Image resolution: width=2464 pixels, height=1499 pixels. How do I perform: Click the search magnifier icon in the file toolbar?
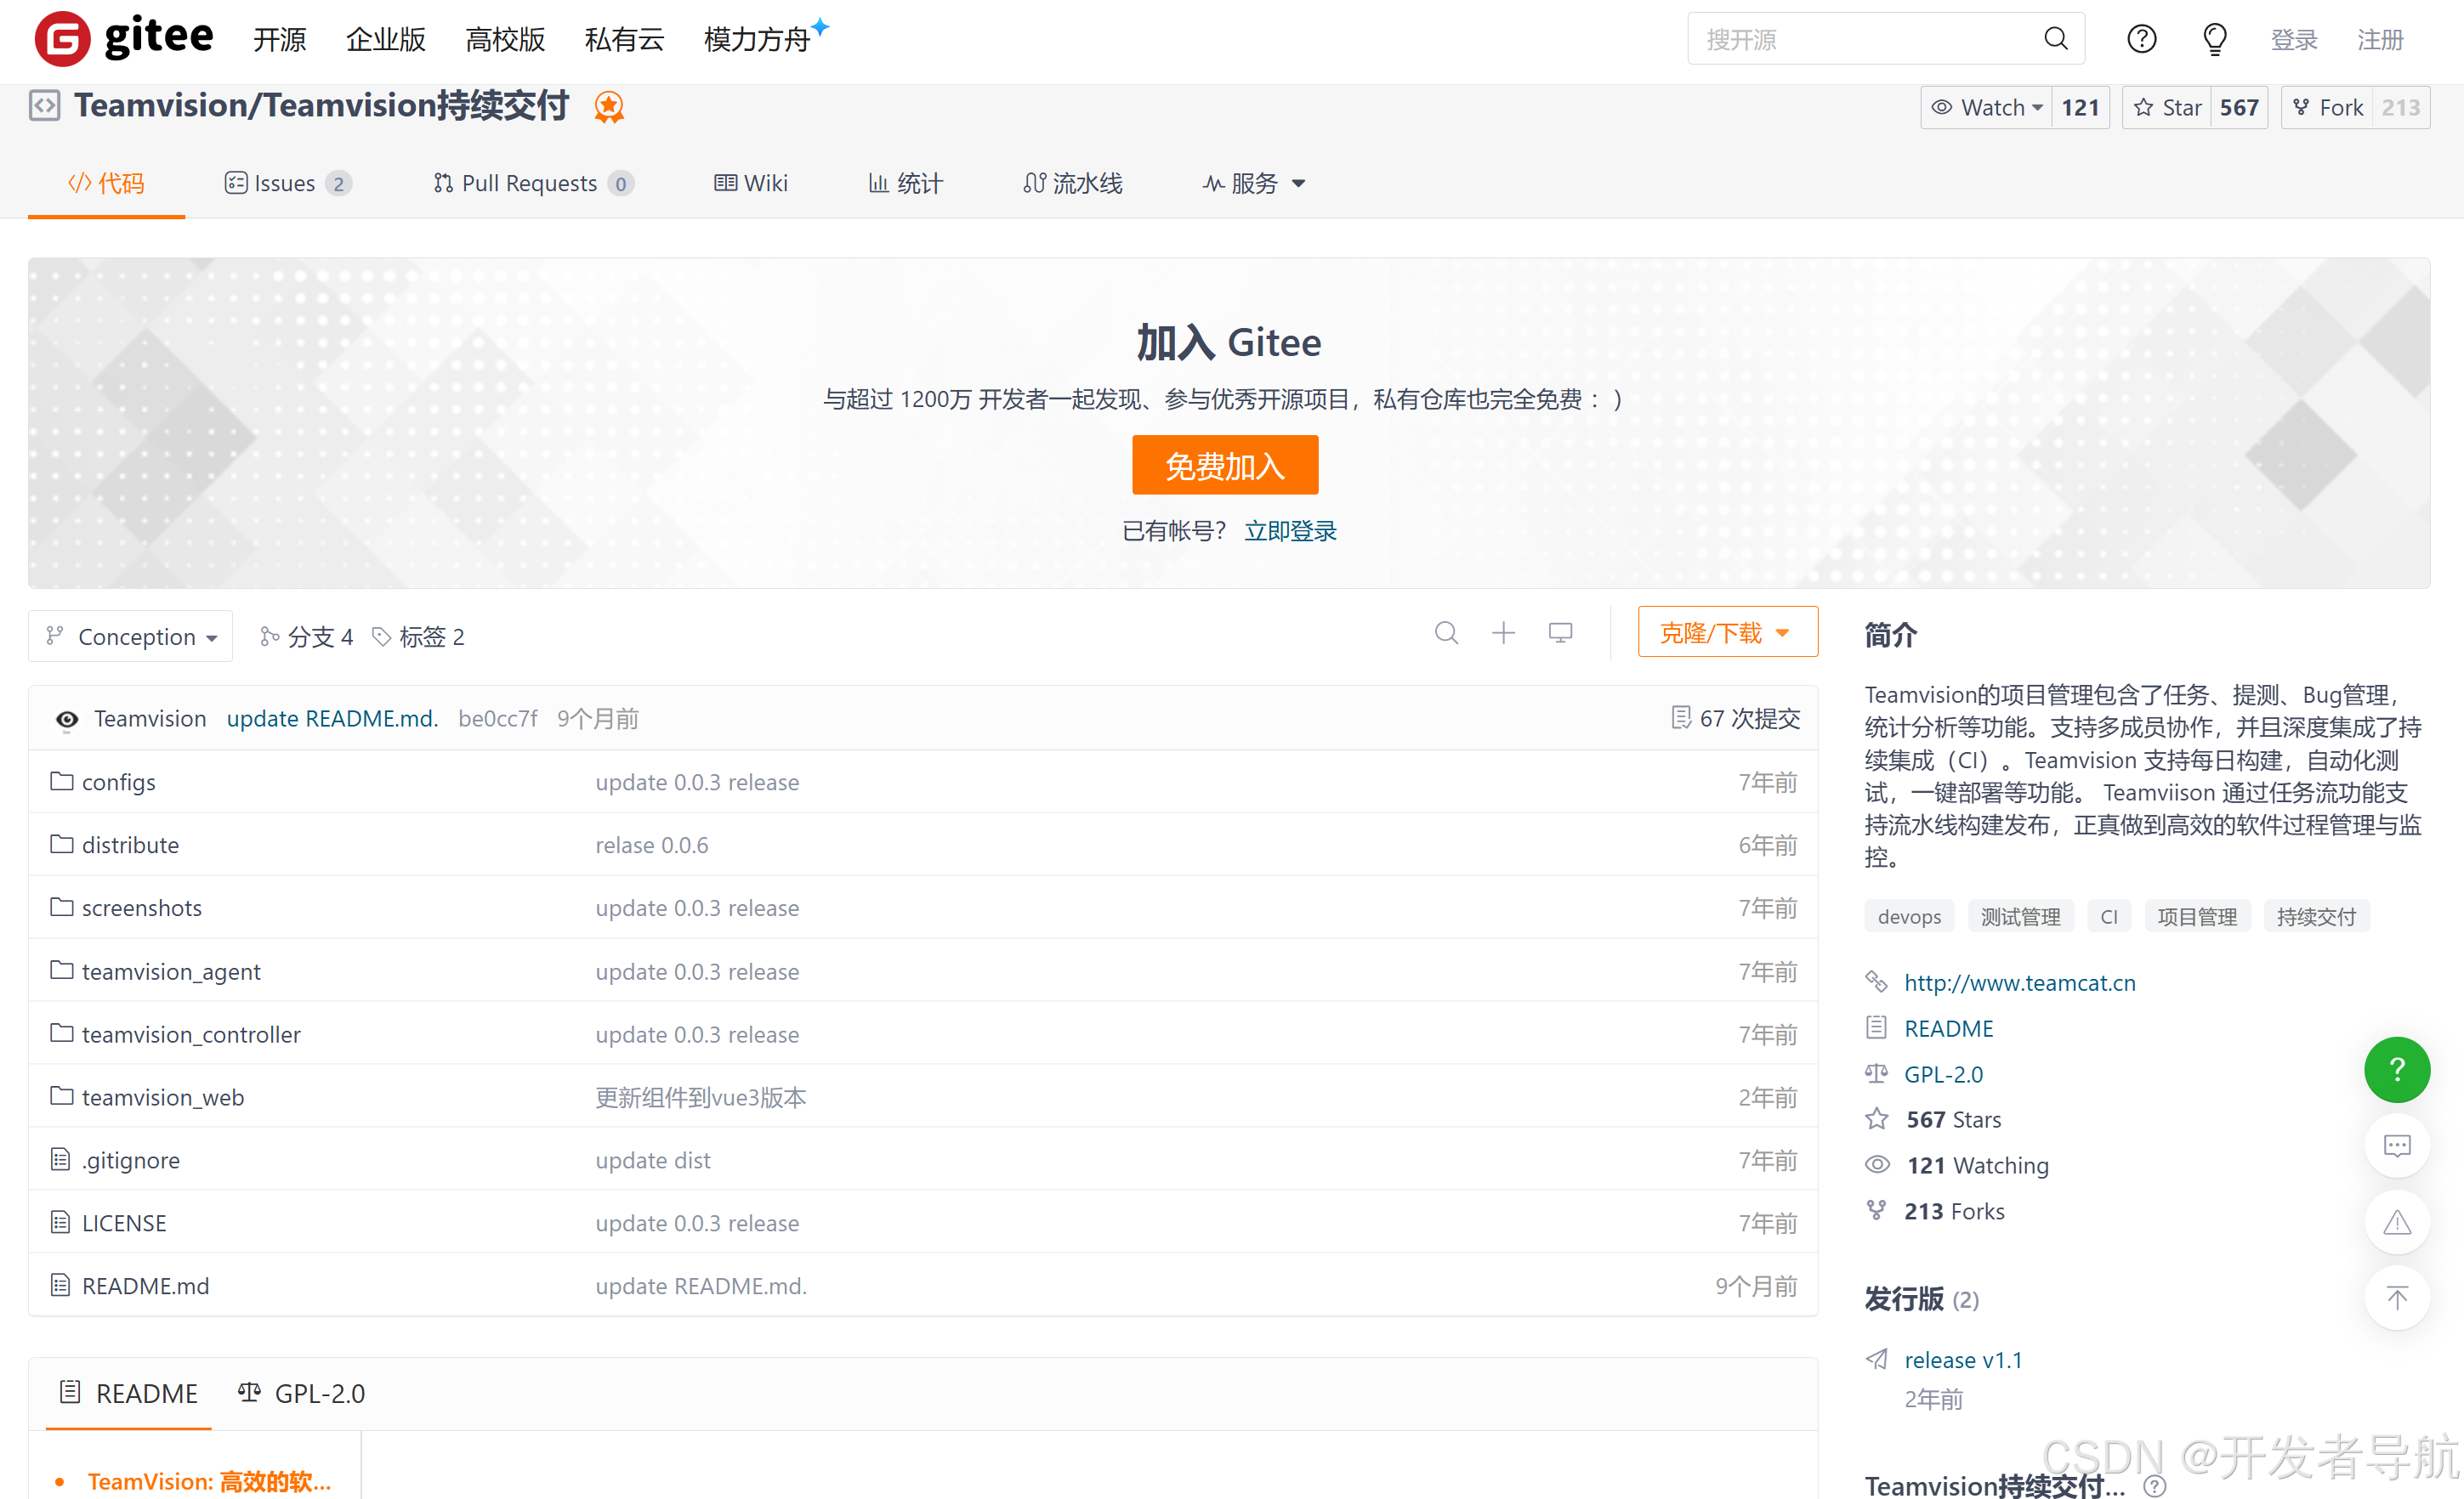point(1446,632)
